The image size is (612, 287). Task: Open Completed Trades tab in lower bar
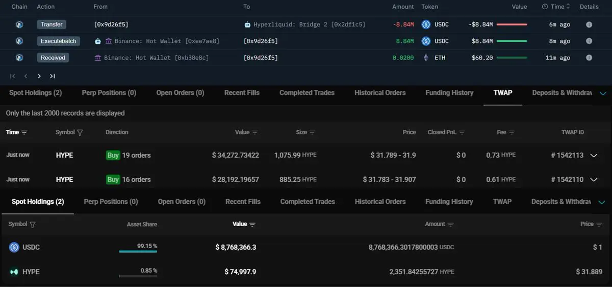308,202
